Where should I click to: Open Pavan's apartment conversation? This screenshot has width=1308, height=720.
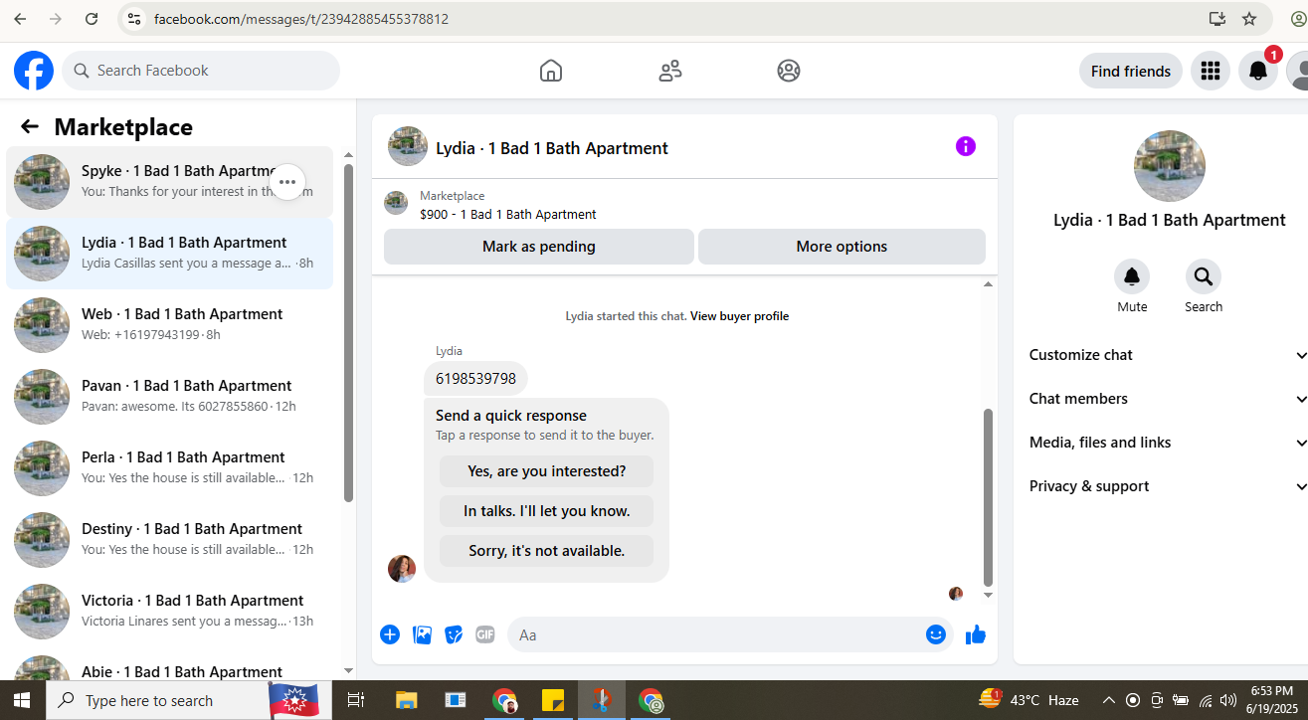pos(169,397)
